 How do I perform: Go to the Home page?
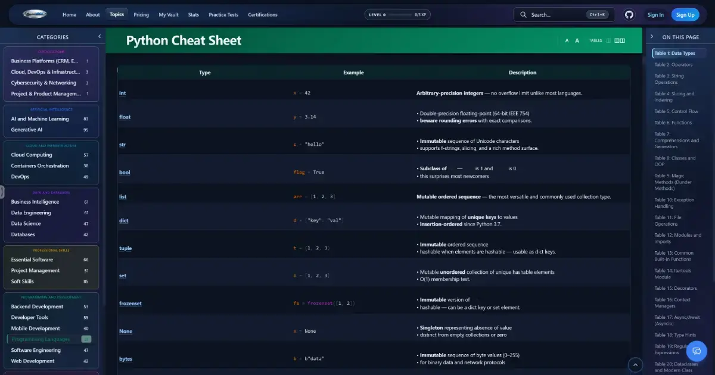pos(70,15)
